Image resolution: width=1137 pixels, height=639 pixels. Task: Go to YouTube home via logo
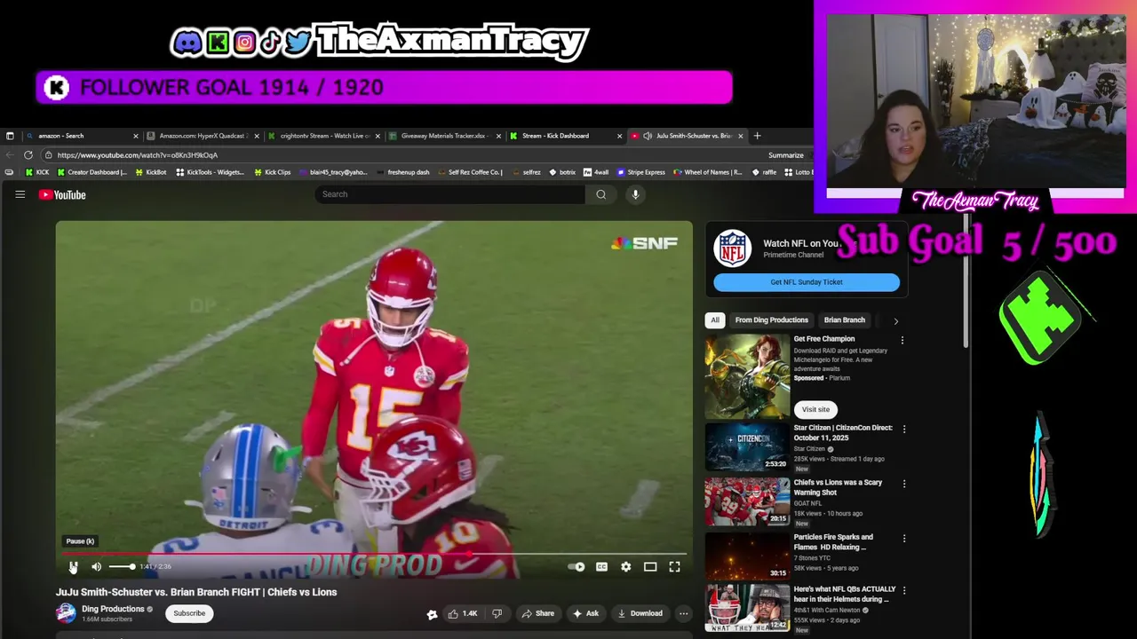(x=62, y=194)
